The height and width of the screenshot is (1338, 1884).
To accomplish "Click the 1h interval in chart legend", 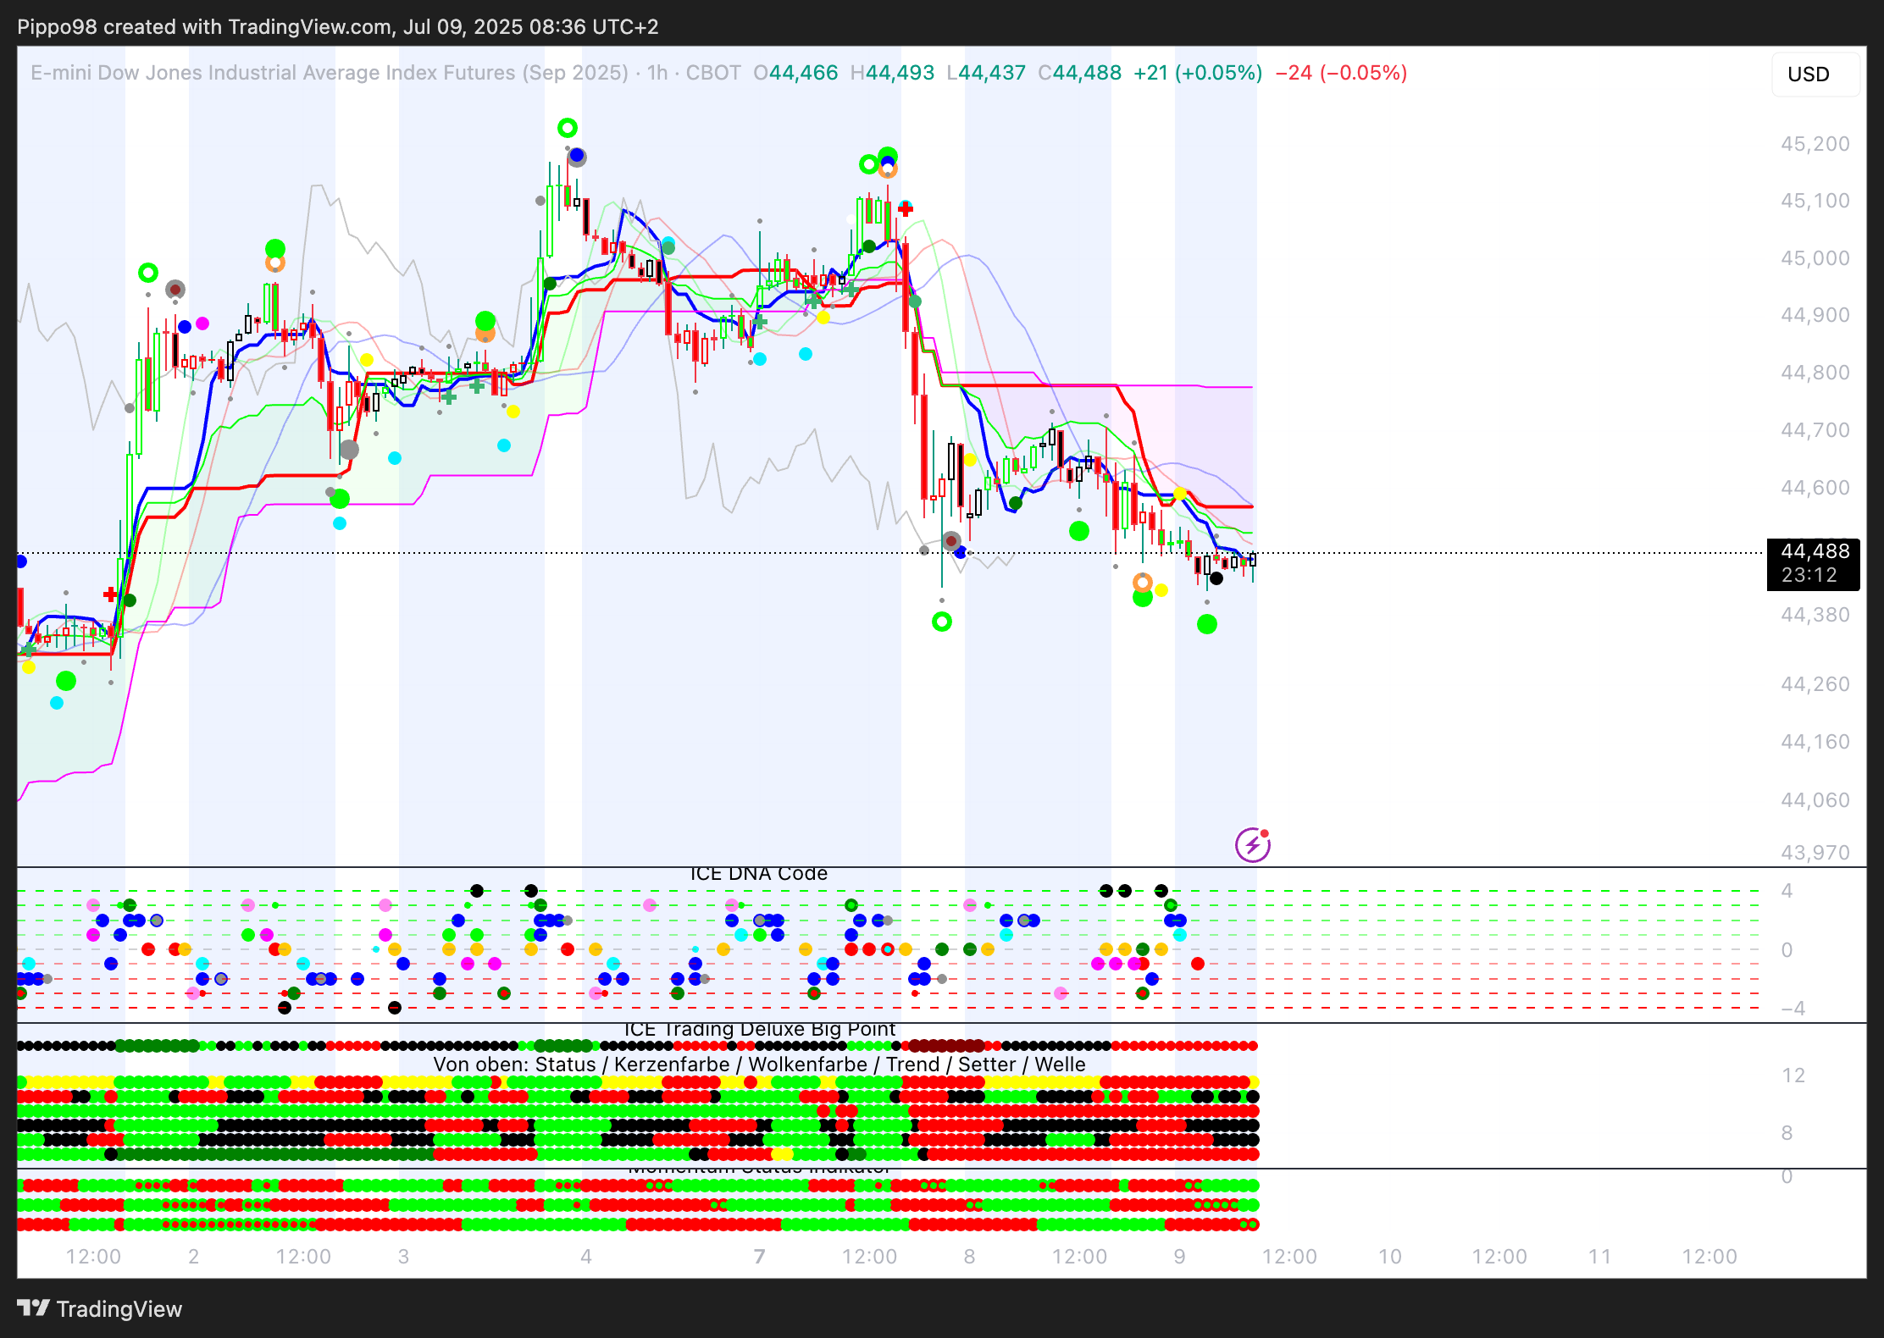I will click(657, 73).
